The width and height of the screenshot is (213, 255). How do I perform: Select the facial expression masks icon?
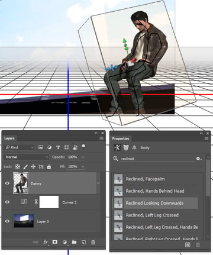click(126, 147)
